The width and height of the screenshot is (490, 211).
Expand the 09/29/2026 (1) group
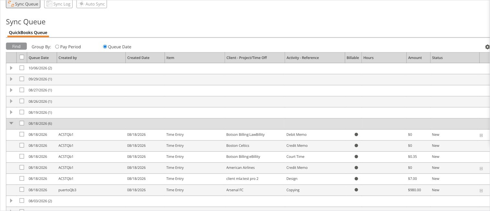pyautogui.click(x=11, y=79)
